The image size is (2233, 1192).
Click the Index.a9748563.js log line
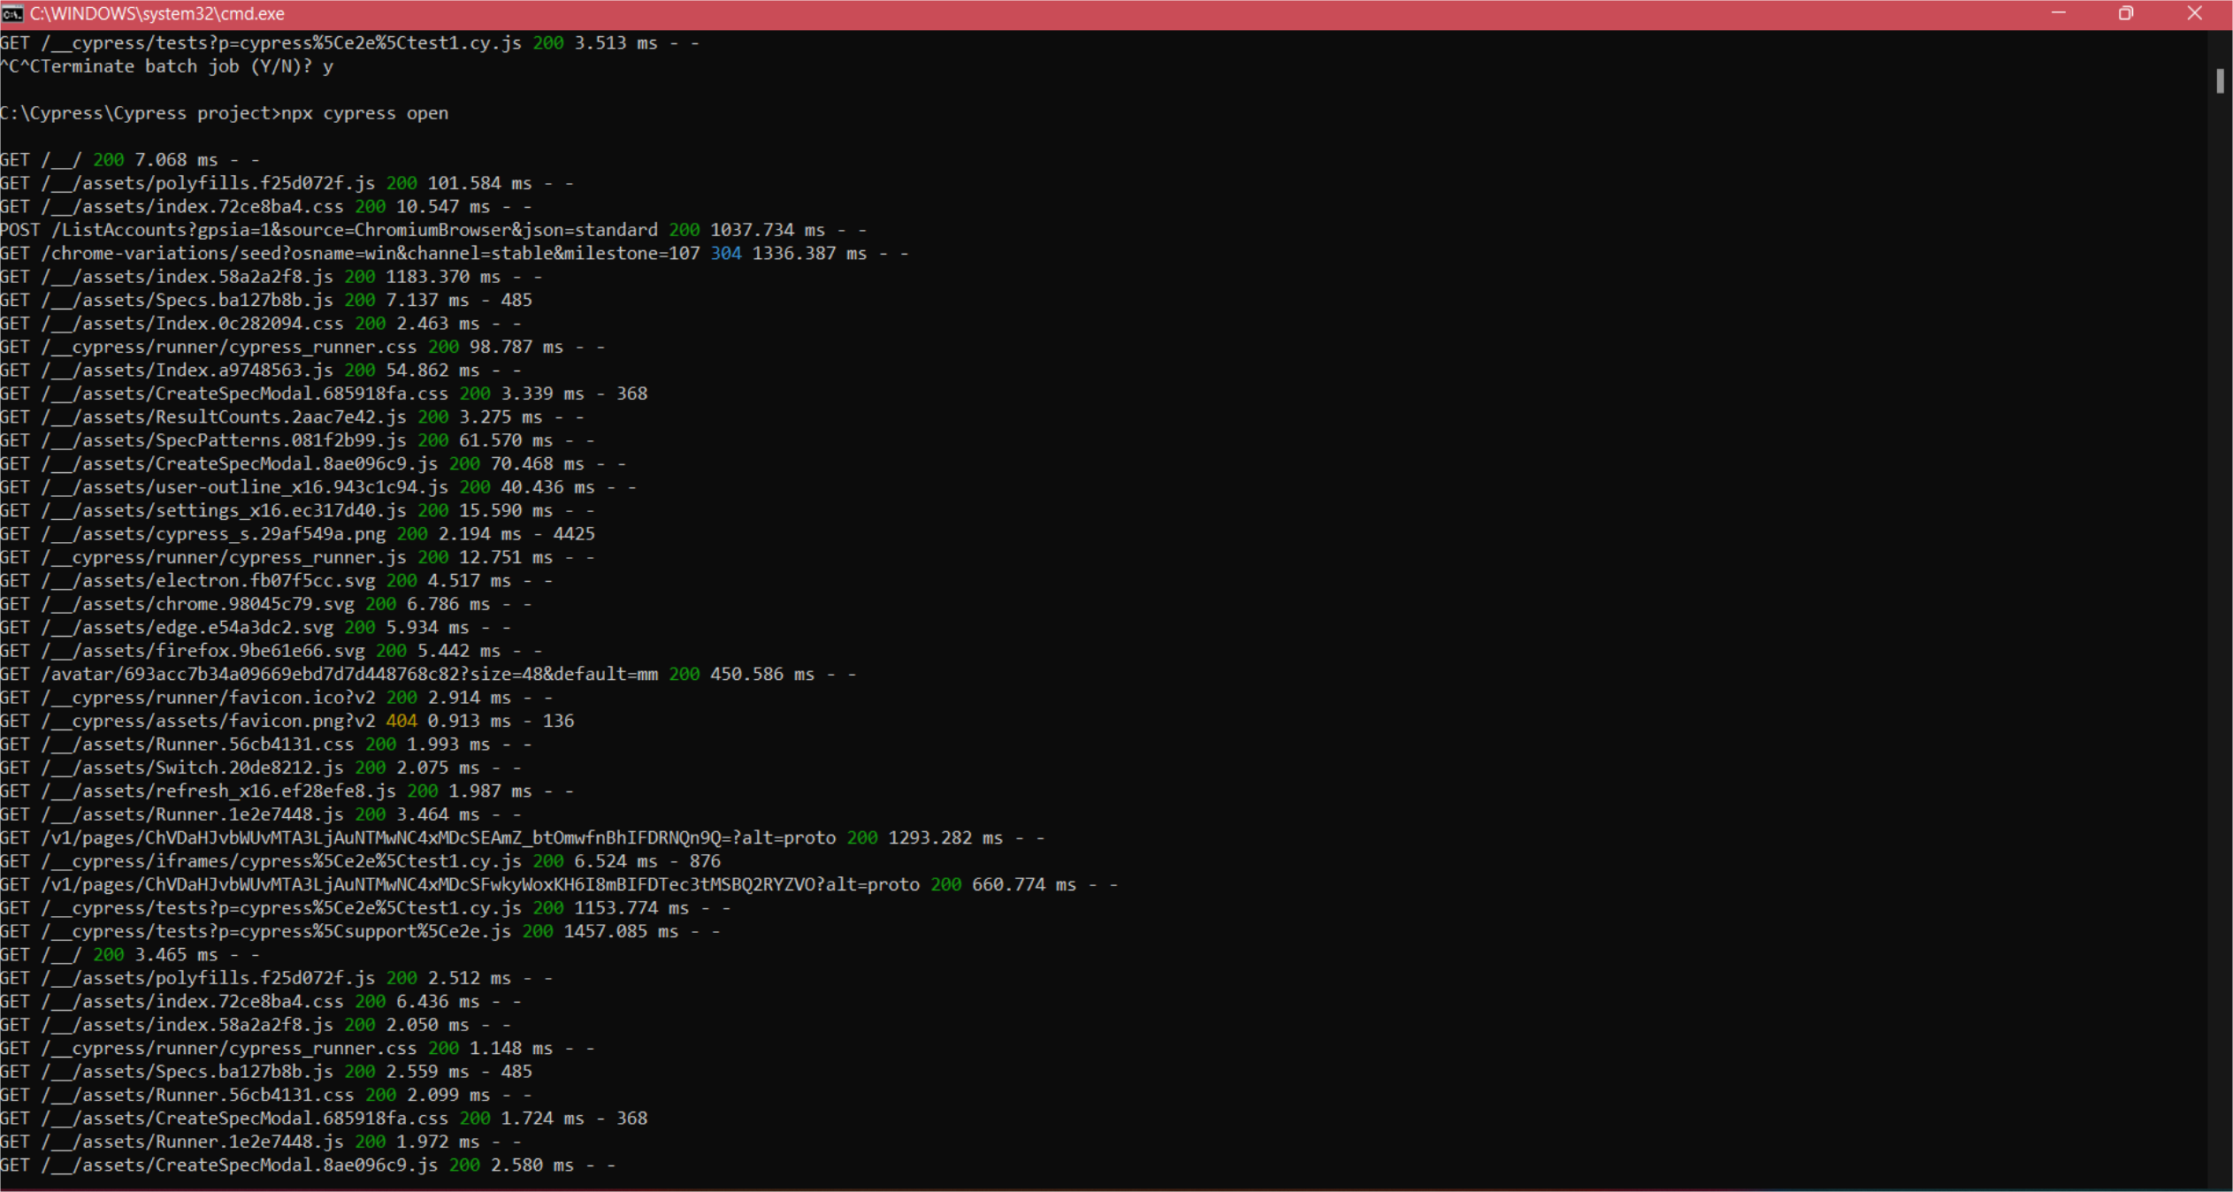(x=261, y=371)
